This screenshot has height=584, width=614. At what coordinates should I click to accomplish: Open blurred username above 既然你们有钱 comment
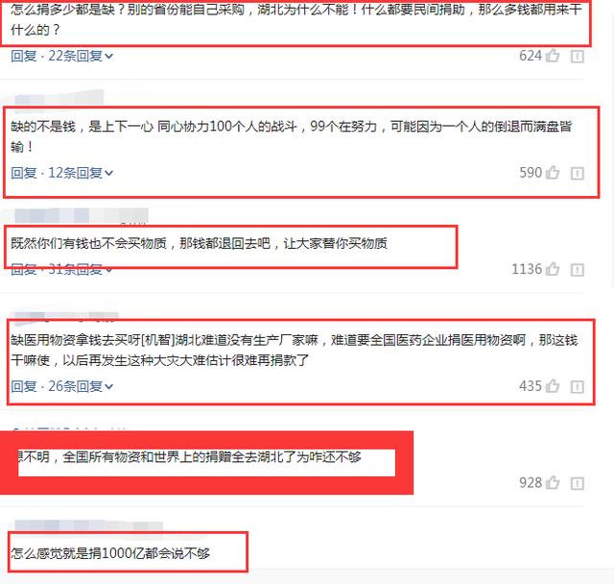click(x=82, y=216)
